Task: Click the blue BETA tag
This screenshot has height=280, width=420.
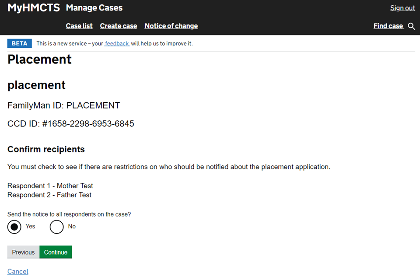Action: click(19, 43)
